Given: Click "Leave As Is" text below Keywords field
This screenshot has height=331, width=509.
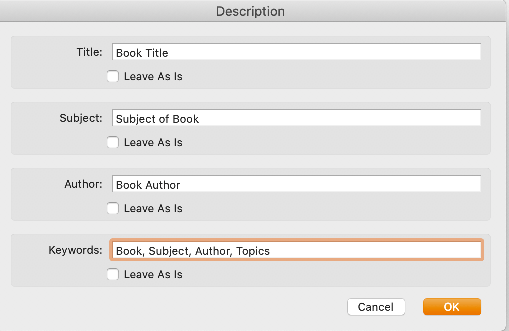Looking at the screenshot, I should (x=153, y=275).
